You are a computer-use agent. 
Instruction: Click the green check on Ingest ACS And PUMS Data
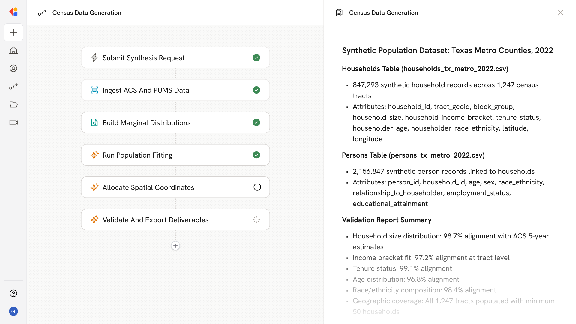[x=256, y=90]
